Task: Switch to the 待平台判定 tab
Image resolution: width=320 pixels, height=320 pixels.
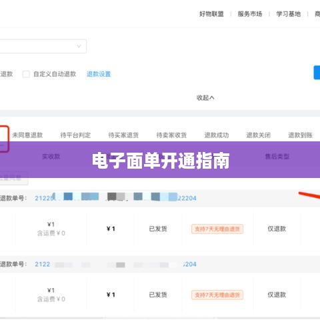Action: point(75,135)
